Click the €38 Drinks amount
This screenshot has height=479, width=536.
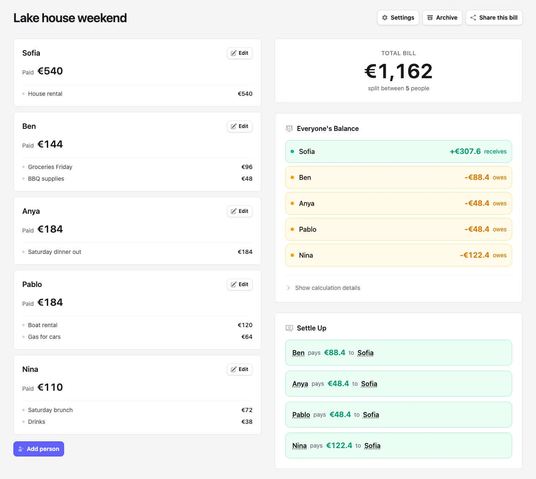coord(247,422)
